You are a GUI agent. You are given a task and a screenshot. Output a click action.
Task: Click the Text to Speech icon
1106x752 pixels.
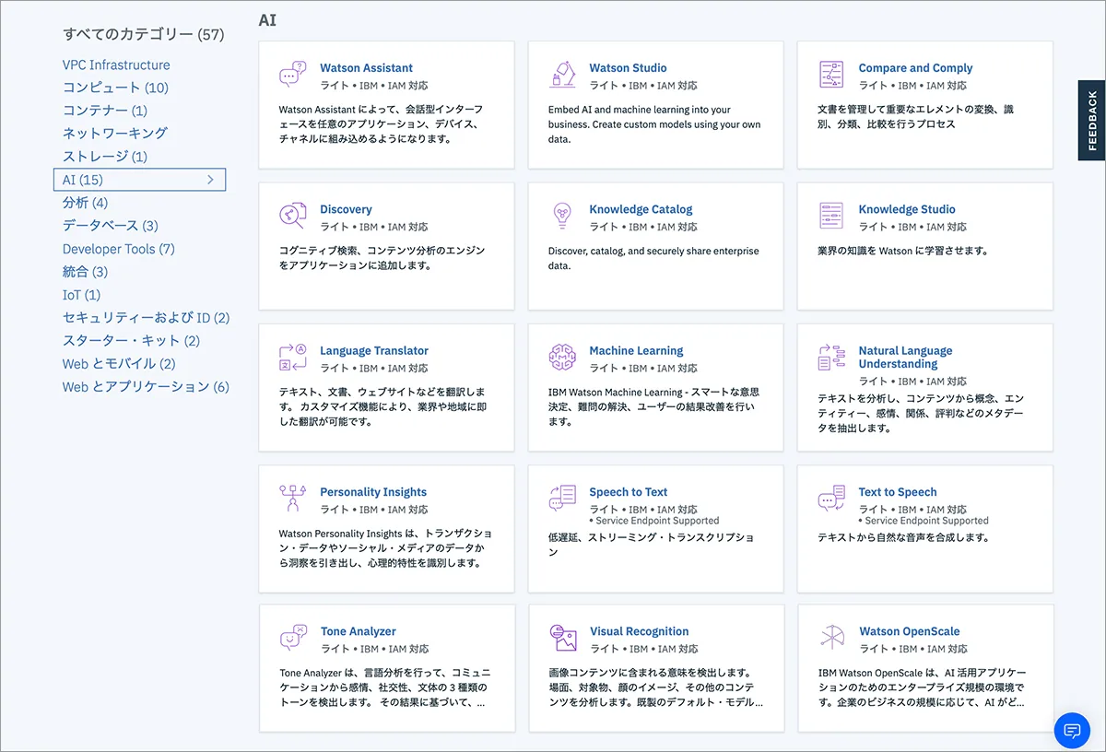click(x=831, y=499)
